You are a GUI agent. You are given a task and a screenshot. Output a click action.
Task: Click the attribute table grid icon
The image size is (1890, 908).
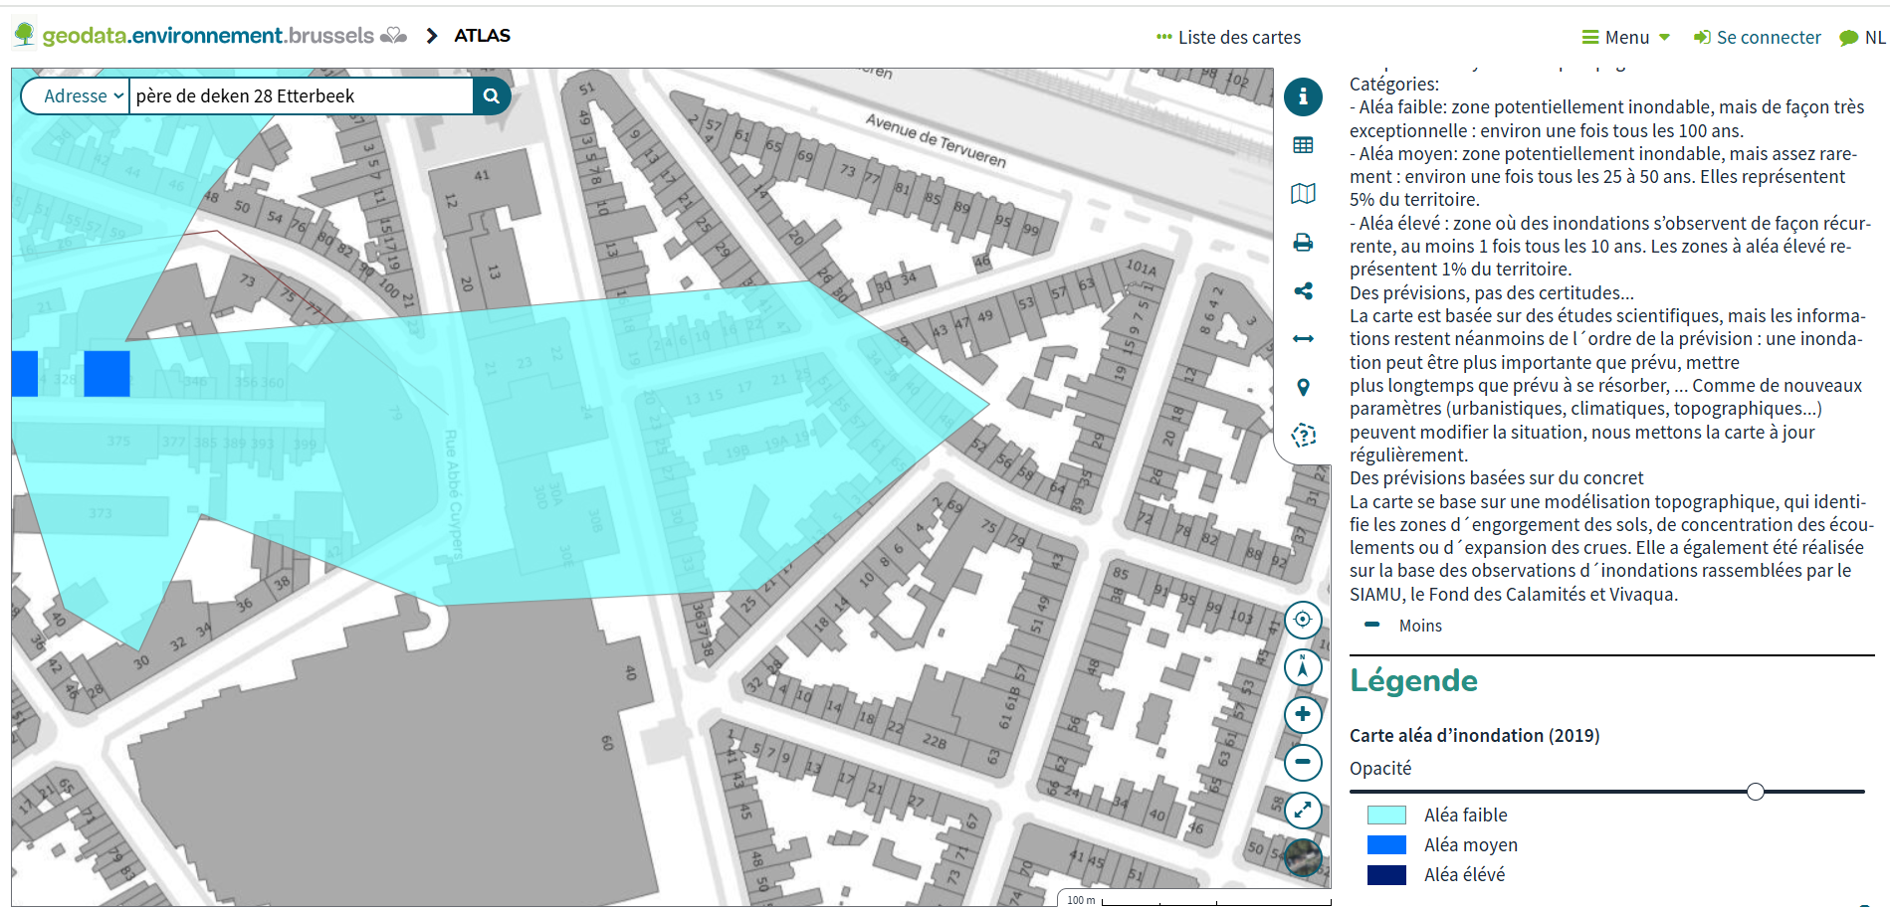(x=1303, y=146)
